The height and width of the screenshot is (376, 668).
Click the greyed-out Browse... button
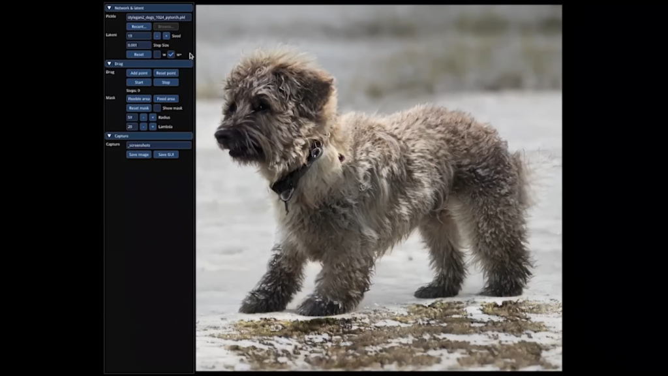point(166,26)
